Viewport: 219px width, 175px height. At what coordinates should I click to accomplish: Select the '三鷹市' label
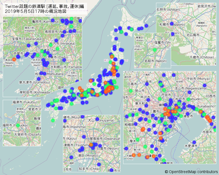(154, 112)
